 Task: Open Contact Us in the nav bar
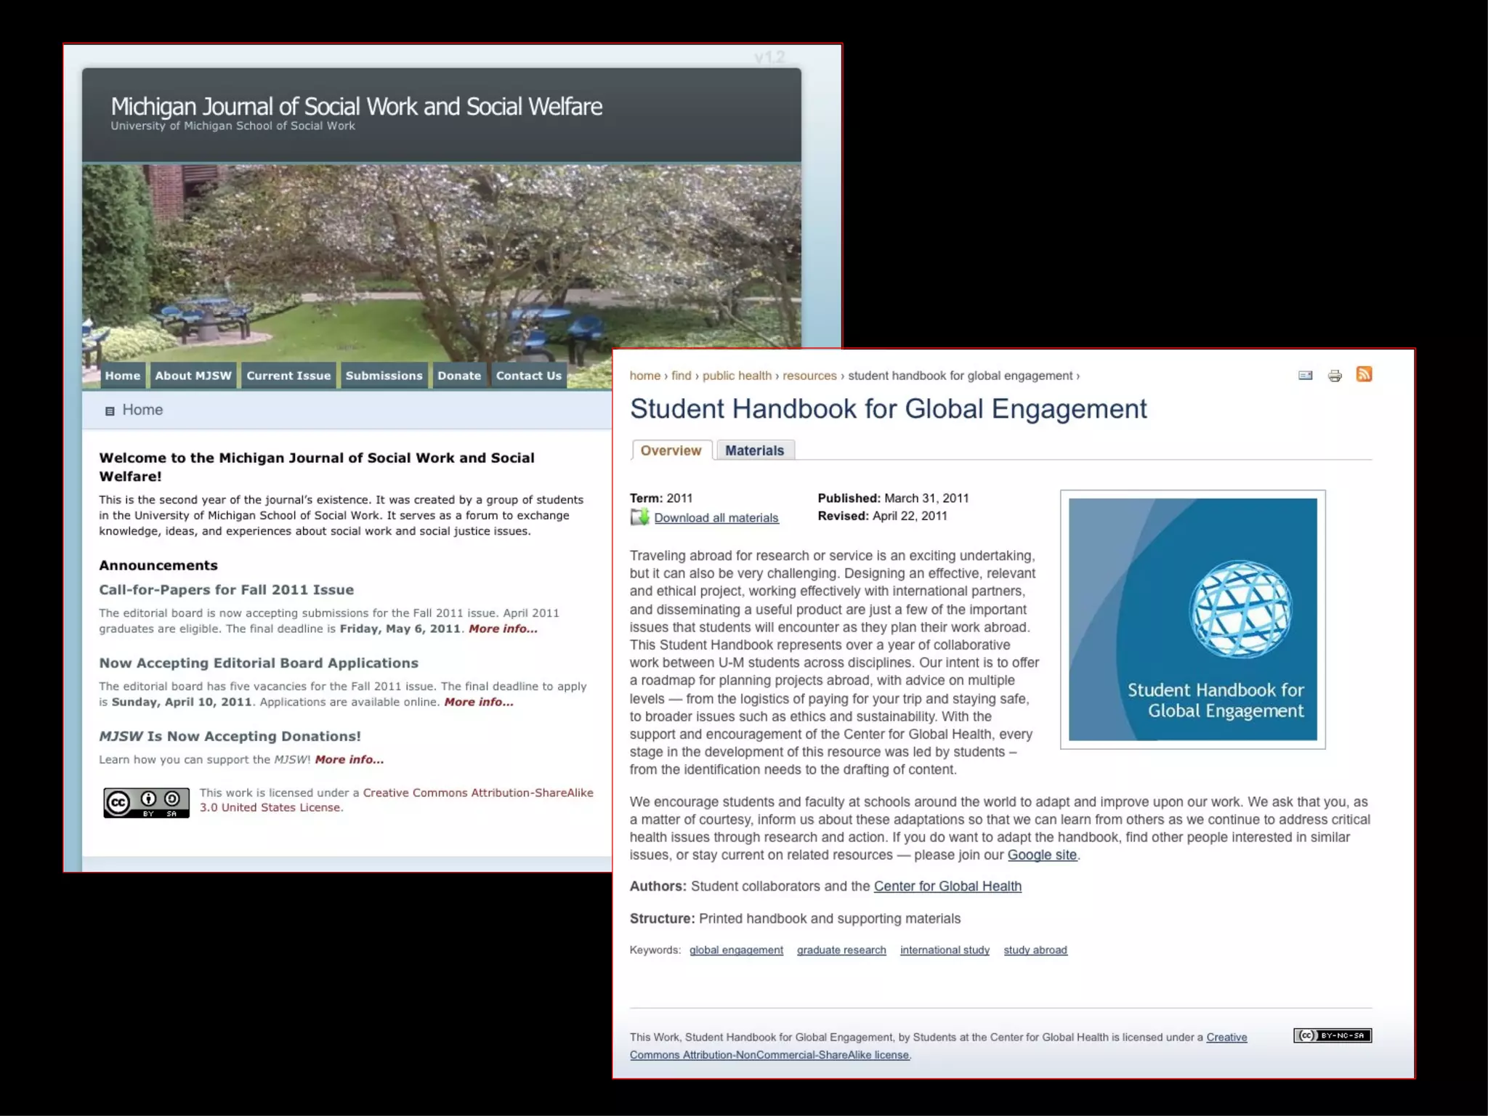coord(528,376)
